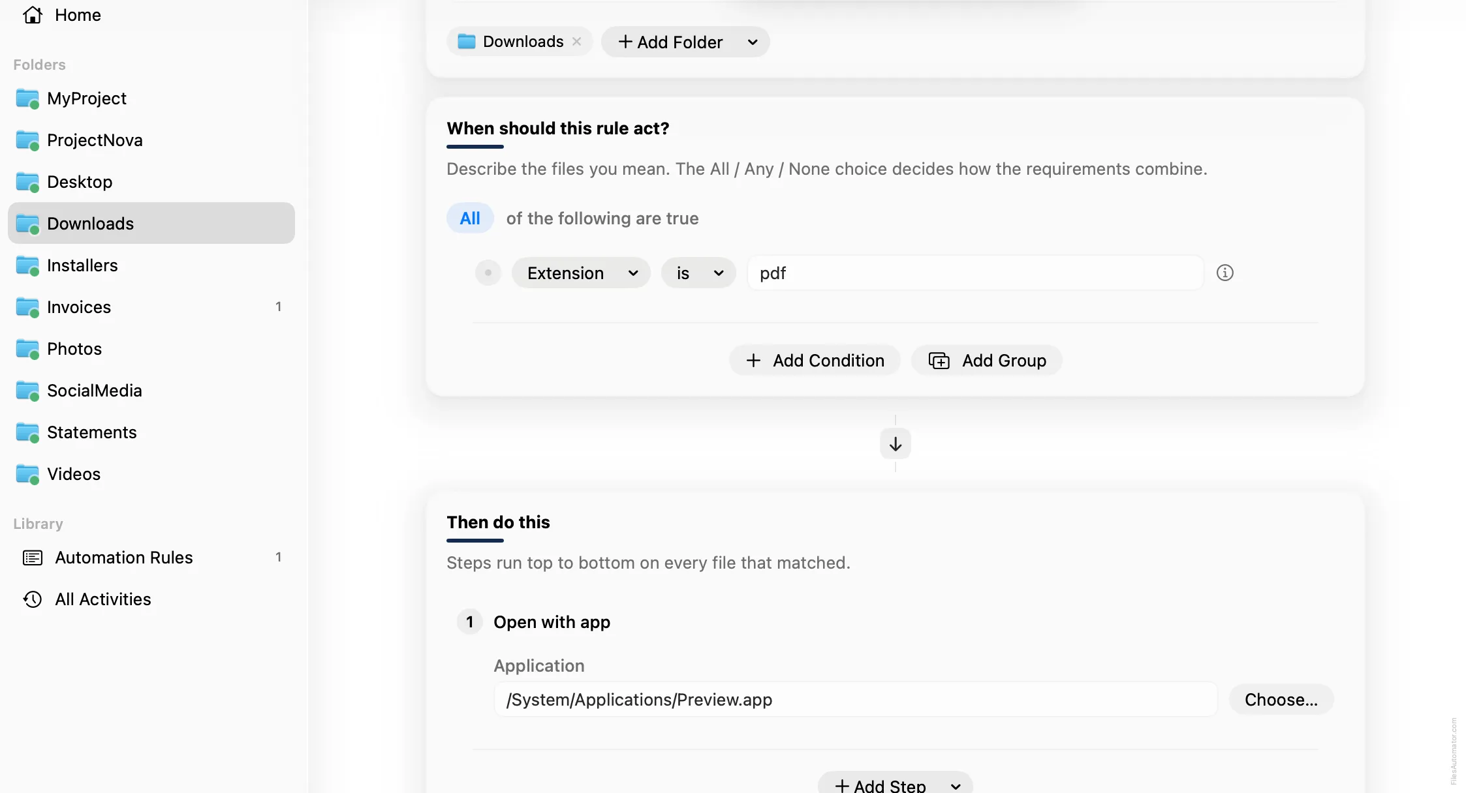Open All Activities history icon
This screenshot has width=1466, height=793.
point(33,599)
